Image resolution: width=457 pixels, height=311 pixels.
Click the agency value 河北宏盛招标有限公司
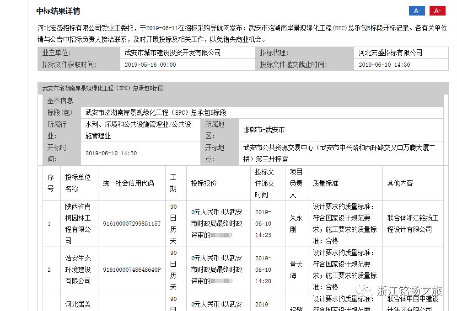tap(390, 53)
